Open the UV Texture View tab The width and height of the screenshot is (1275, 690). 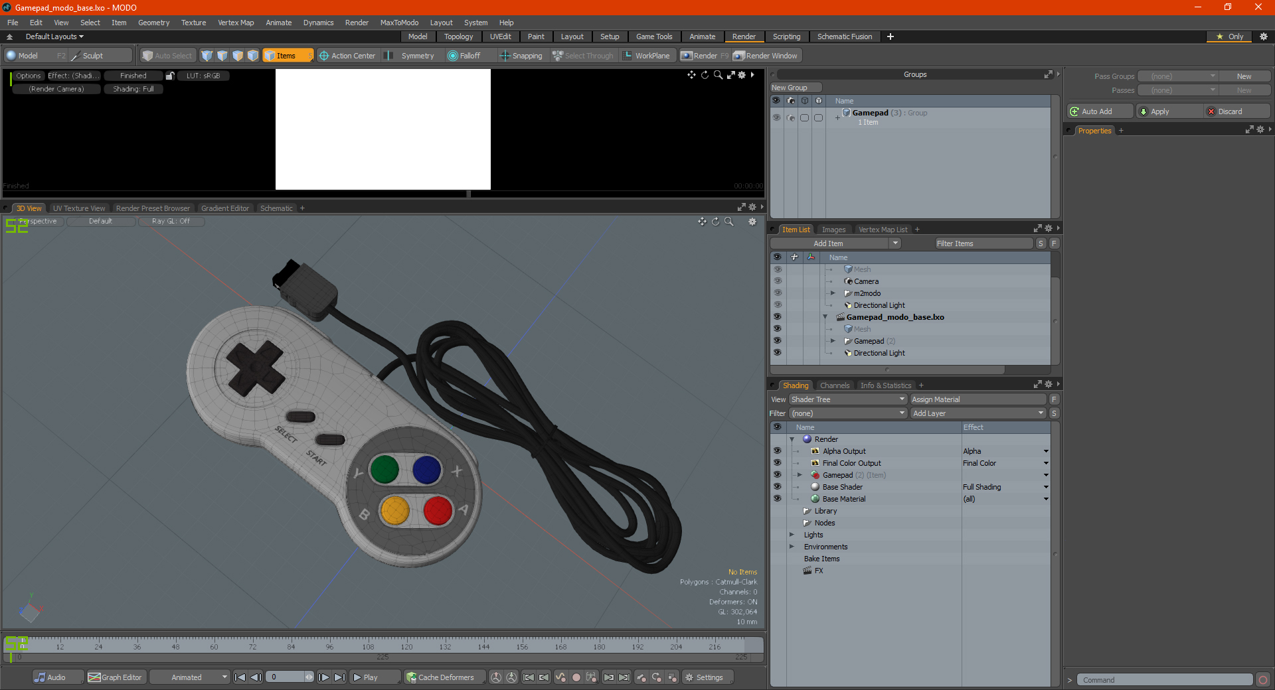click(x=79, y=208)
